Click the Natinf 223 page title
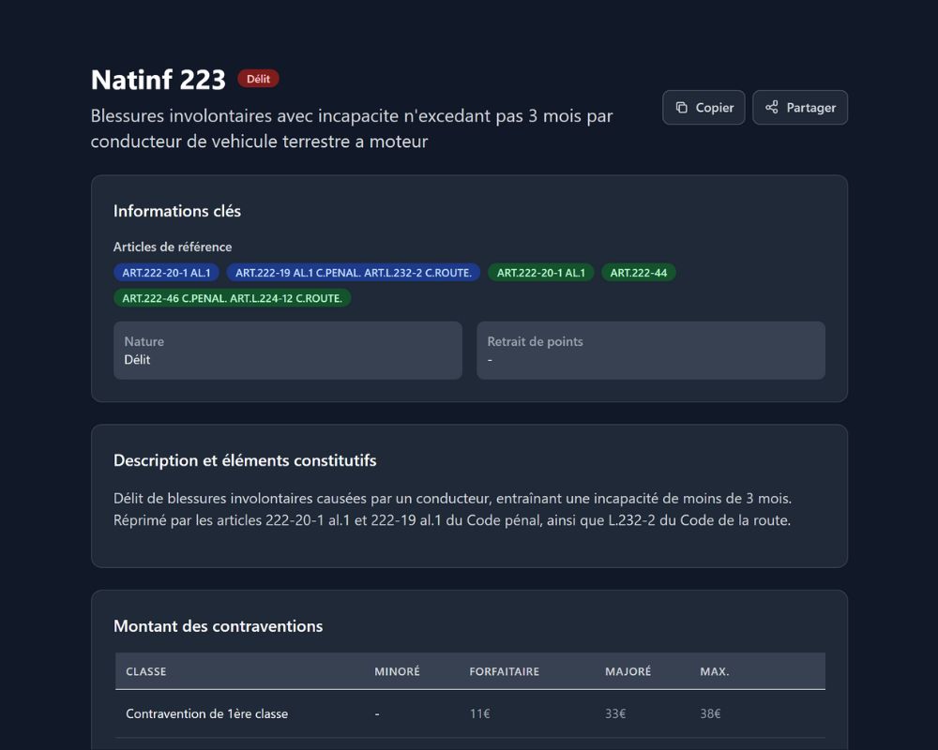Screen dimensions: 938x750 tap(157, 80)
